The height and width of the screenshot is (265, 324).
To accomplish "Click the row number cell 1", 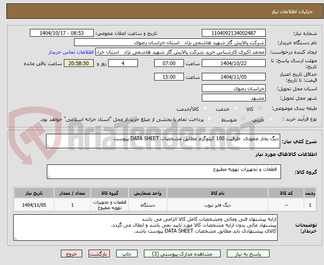I will tap(310, 205).
